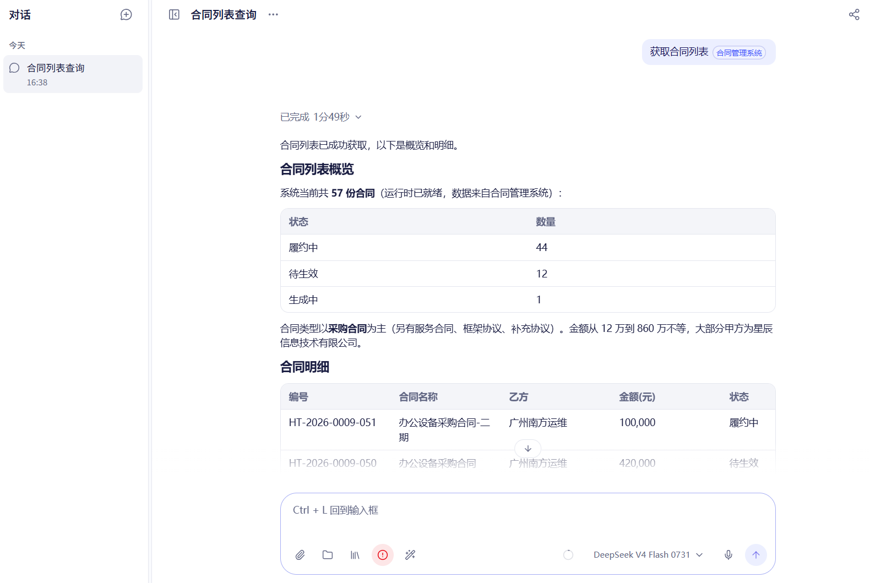Click the 金额(元) column header
This screenshot has width=870, height=583.
(x=637, y=397)
